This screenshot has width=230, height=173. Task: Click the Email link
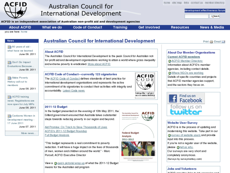(x=217, y=42)
